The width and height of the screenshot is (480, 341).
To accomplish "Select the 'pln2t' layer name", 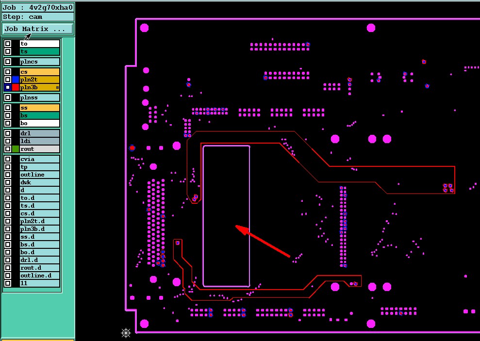I will (x=39, y=80).
